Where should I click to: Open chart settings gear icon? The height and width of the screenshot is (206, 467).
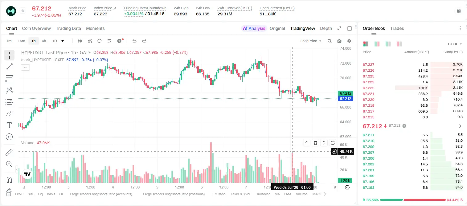[349, 41]
